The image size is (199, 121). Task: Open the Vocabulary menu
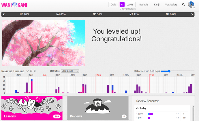171,5
